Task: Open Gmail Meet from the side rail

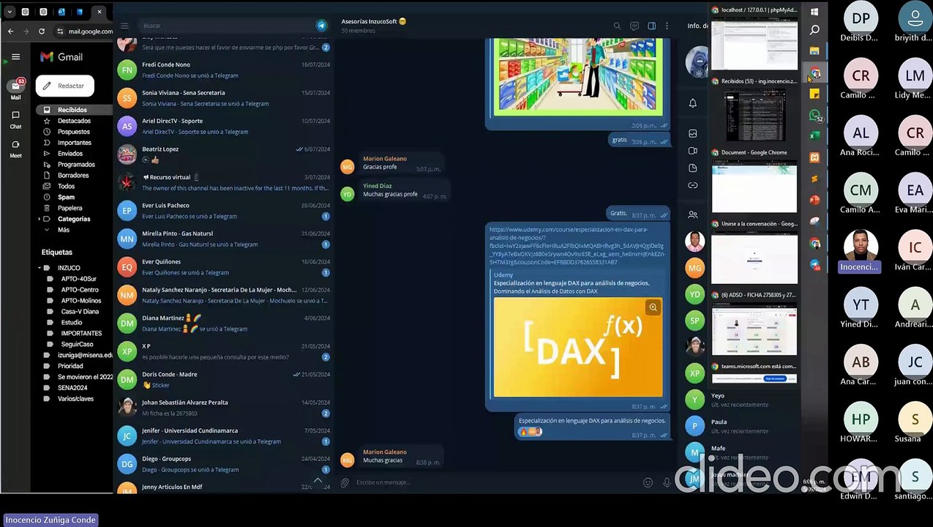Action: coord(15,149)
